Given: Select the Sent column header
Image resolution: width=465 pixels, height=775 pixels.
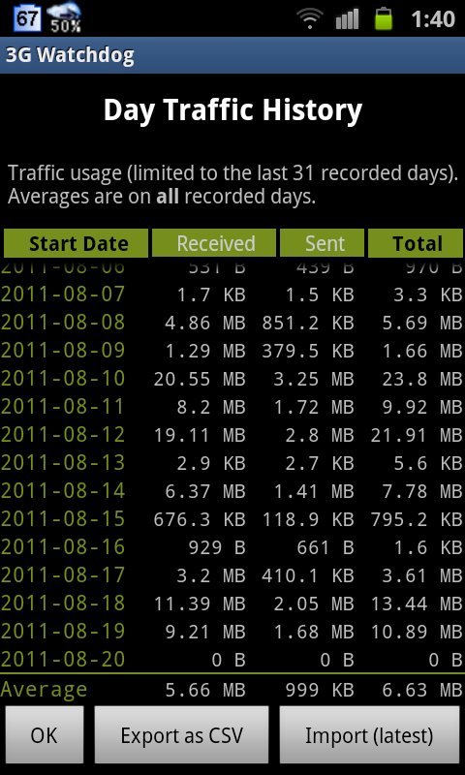Looking at the screenshot, I should click(323, 243).
